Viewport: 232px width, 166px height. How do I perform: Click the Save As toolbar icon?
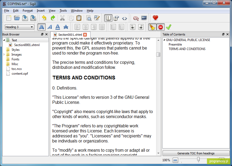point(33,18)
